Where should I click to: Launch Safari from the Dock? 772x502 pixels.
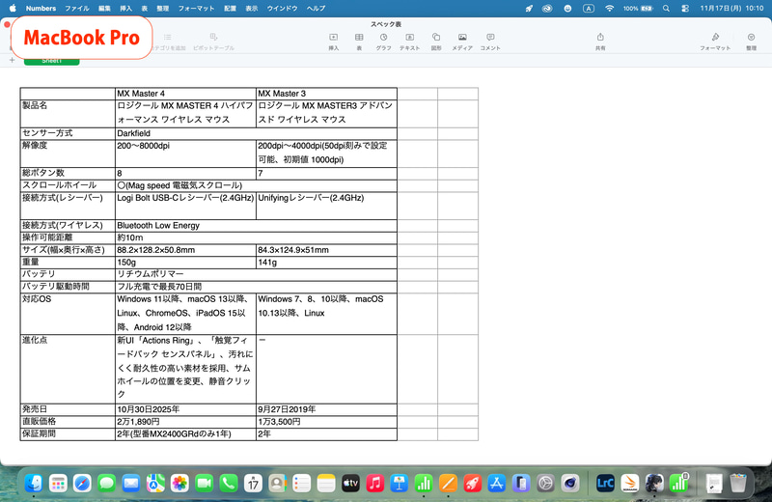pyautogui.click(x=82, y=484)
